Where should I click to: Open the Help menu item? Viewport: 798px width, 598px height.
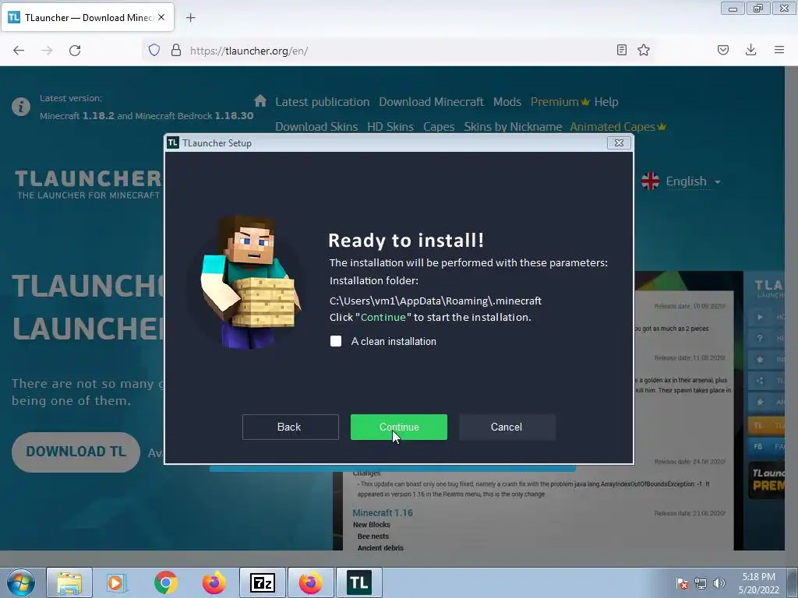[x=606, y=102]
